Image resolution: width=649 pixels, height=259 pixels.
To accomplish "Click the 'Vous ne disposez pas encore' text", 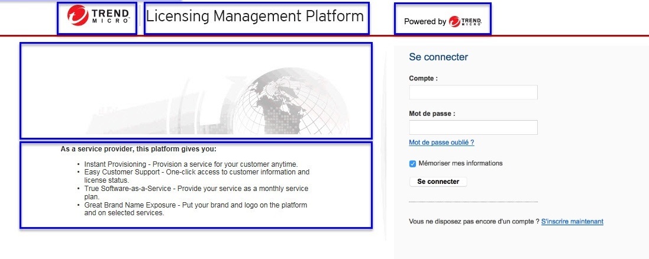I will pos(474,222).
